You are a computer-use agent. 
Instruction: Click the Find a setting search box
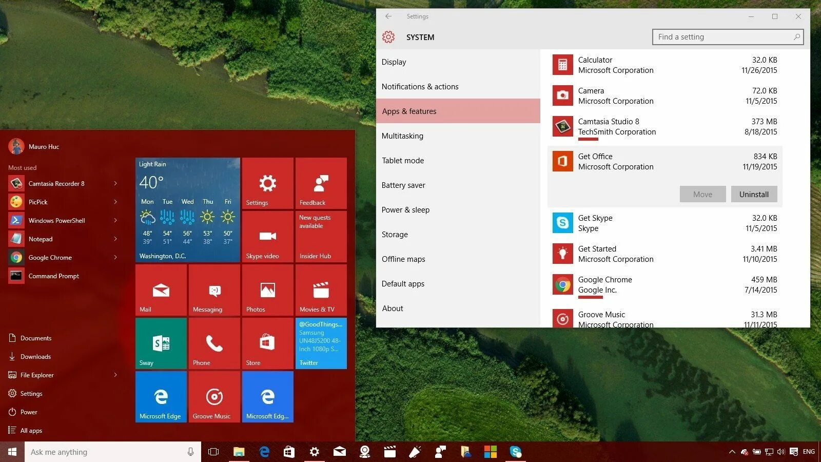click(x=728, y=37)
